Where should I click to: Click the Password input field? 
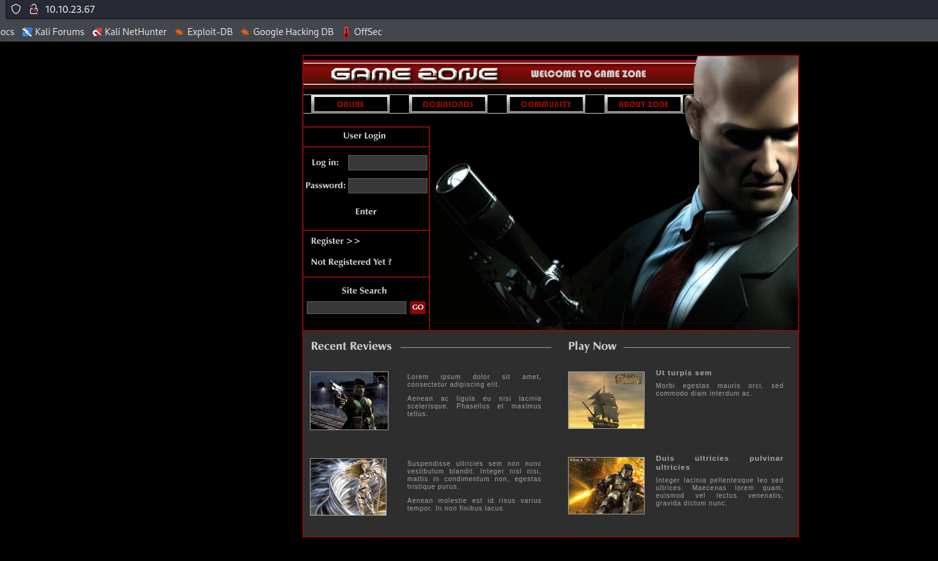(388, 186)
